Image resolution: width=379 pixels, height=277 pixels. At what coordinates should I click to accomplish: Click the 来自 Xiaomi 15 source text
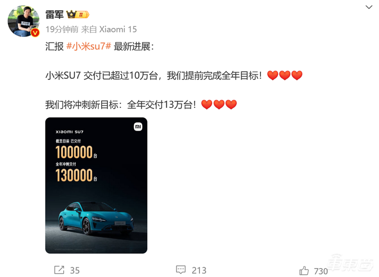(109, 29)
